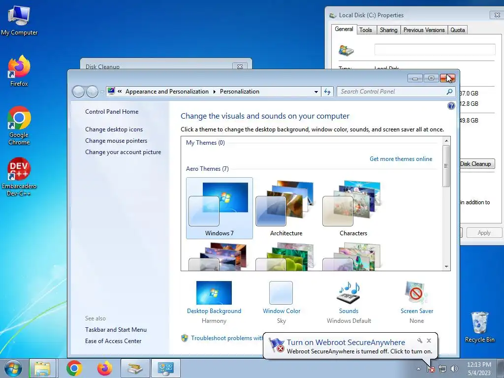Launch Firefox from the desktop shortcut
This screenshot has width=504, height=378.
tap(19, 71)
